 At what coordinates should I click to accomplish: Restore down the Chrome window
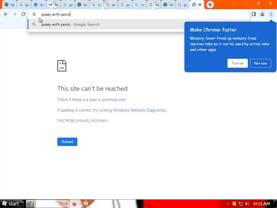[258, 4]
